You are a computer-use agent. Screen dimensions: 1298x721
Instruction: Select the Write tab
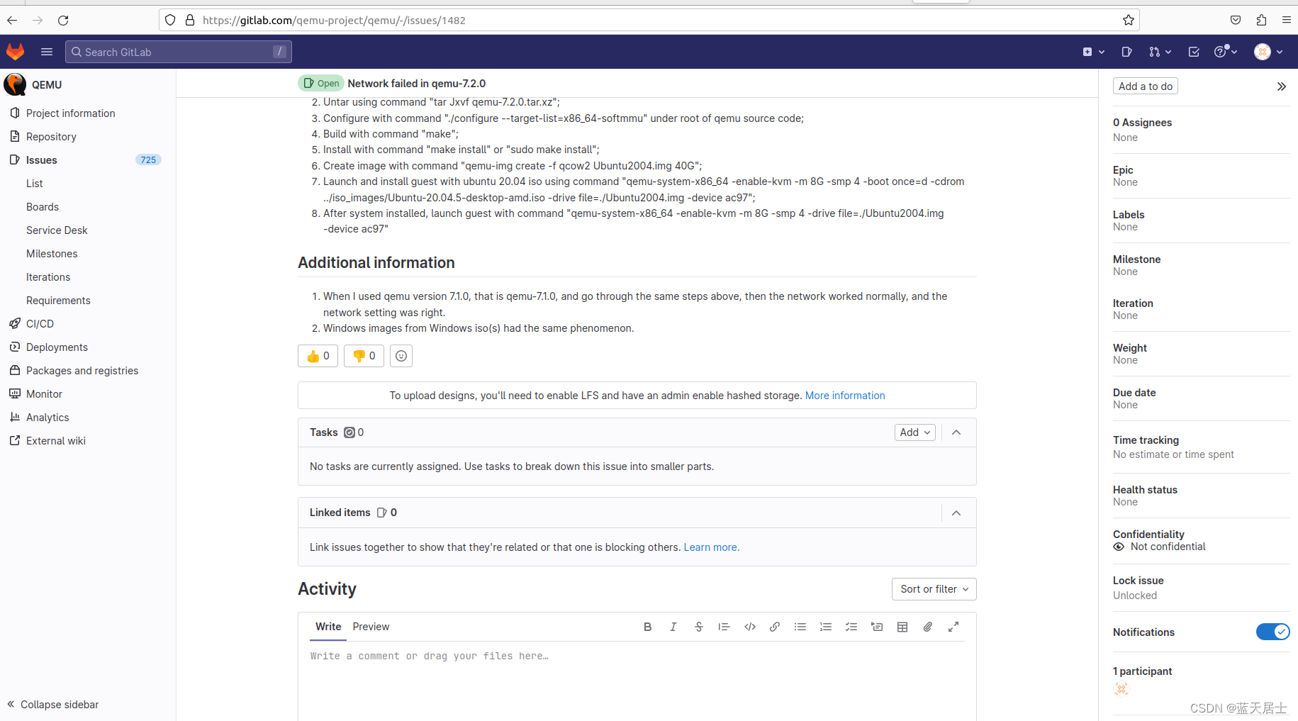[328, 627]
